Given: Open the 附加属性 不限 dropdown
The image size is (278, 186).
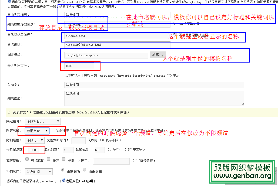Looking at the screenshot, I should tap(35, 140).
